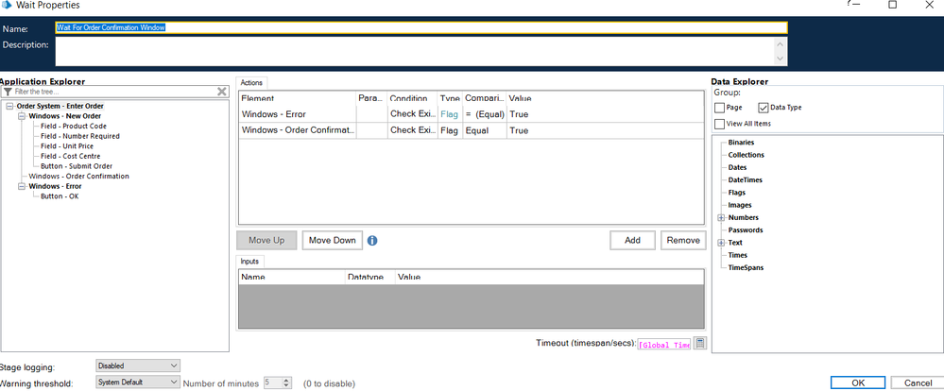Click the Value header in Inputs
Viewport: 944px width, 391px height.
tap(548, 278)
